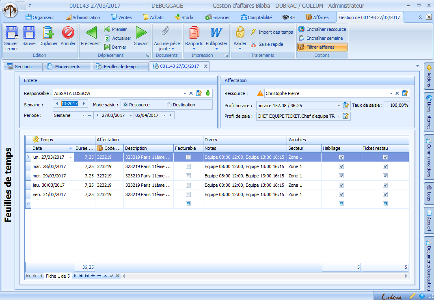Expand the Profil horaire dropdown
434x300 pixels.
point(338,105)
